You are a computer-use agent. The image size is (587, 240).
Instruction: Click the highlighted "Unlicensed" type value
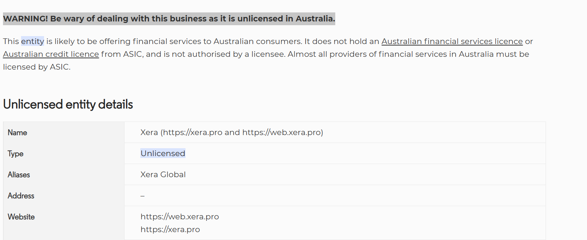(x=163, y=153)
